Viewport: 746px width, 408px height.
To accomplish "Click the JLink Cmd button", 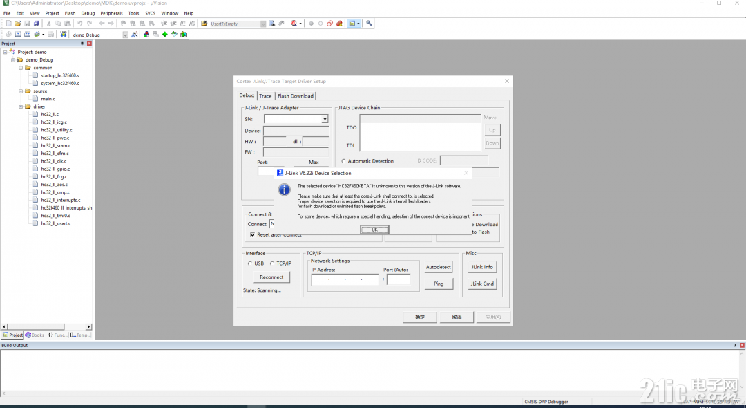I will tap(482, 284).
